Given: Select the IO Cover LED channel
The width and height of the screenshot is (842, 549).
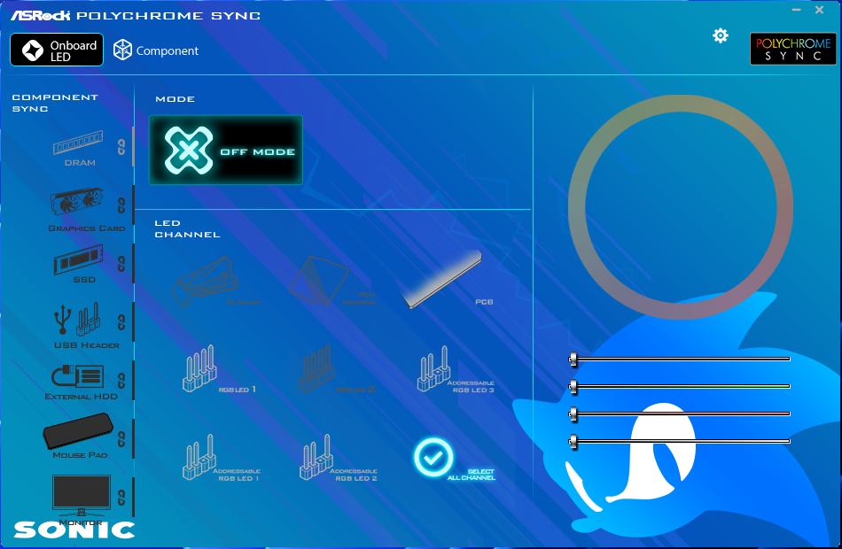Looking at the screenshot, I should tap(214, 282).
